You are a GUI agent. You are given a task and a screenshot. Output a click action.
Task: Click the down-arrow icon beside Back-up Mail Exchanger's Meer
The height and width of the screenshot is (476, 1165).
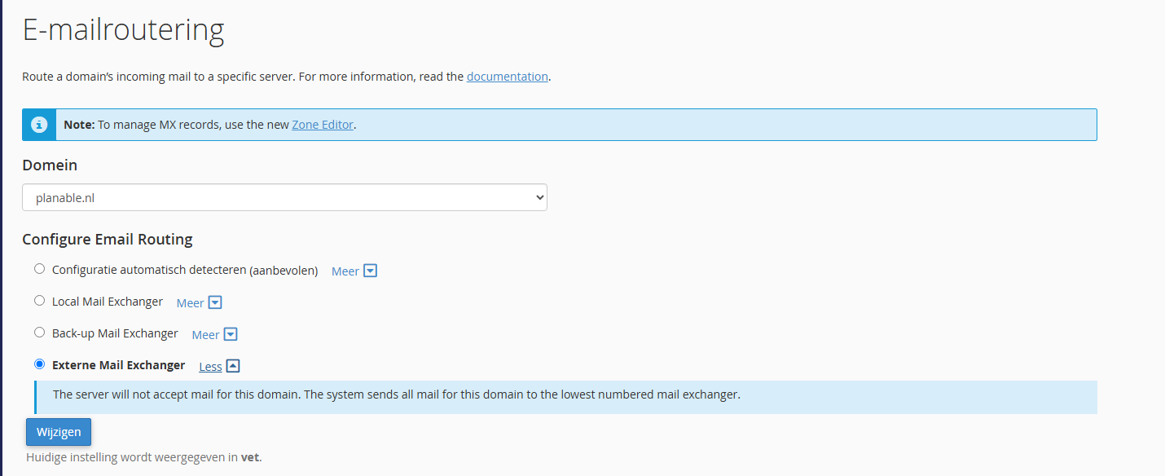(x=231, y=334)
